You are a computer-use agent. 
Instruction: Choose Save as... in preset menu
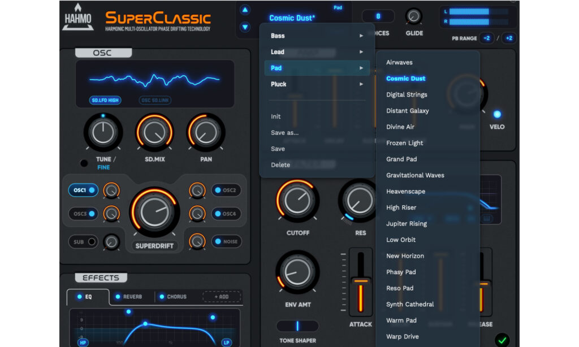(x=285, y=132)
